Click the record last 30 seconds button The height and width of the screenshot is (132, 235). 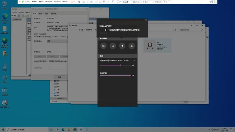[x=113, y=46]
